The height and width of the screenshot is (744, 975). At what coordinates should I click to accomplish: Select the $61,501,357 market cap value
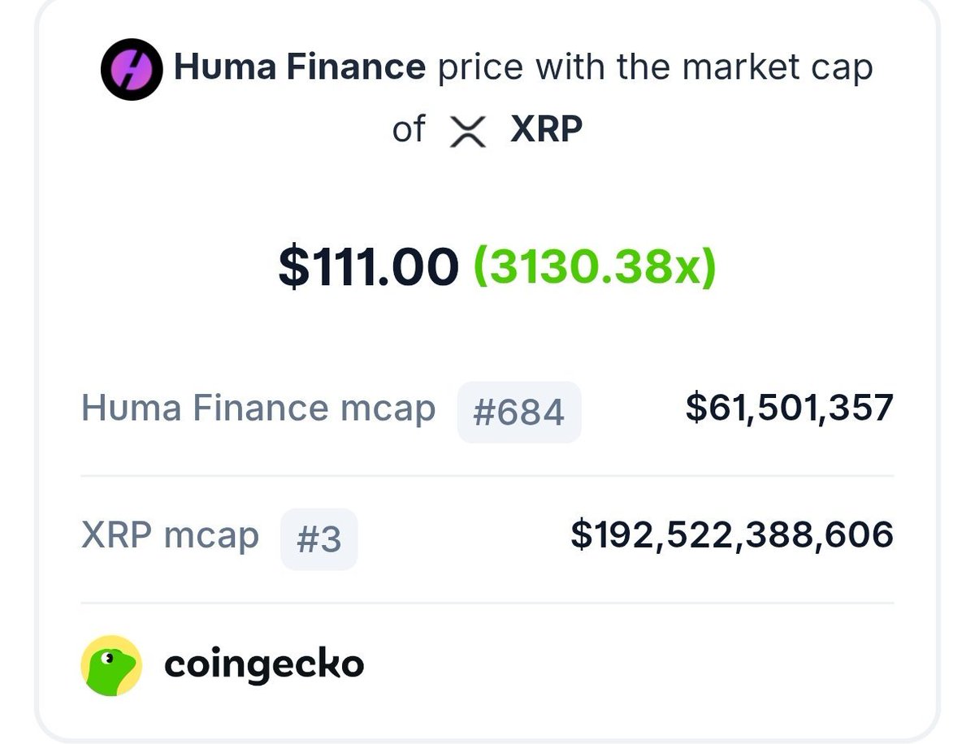point(789,409)
